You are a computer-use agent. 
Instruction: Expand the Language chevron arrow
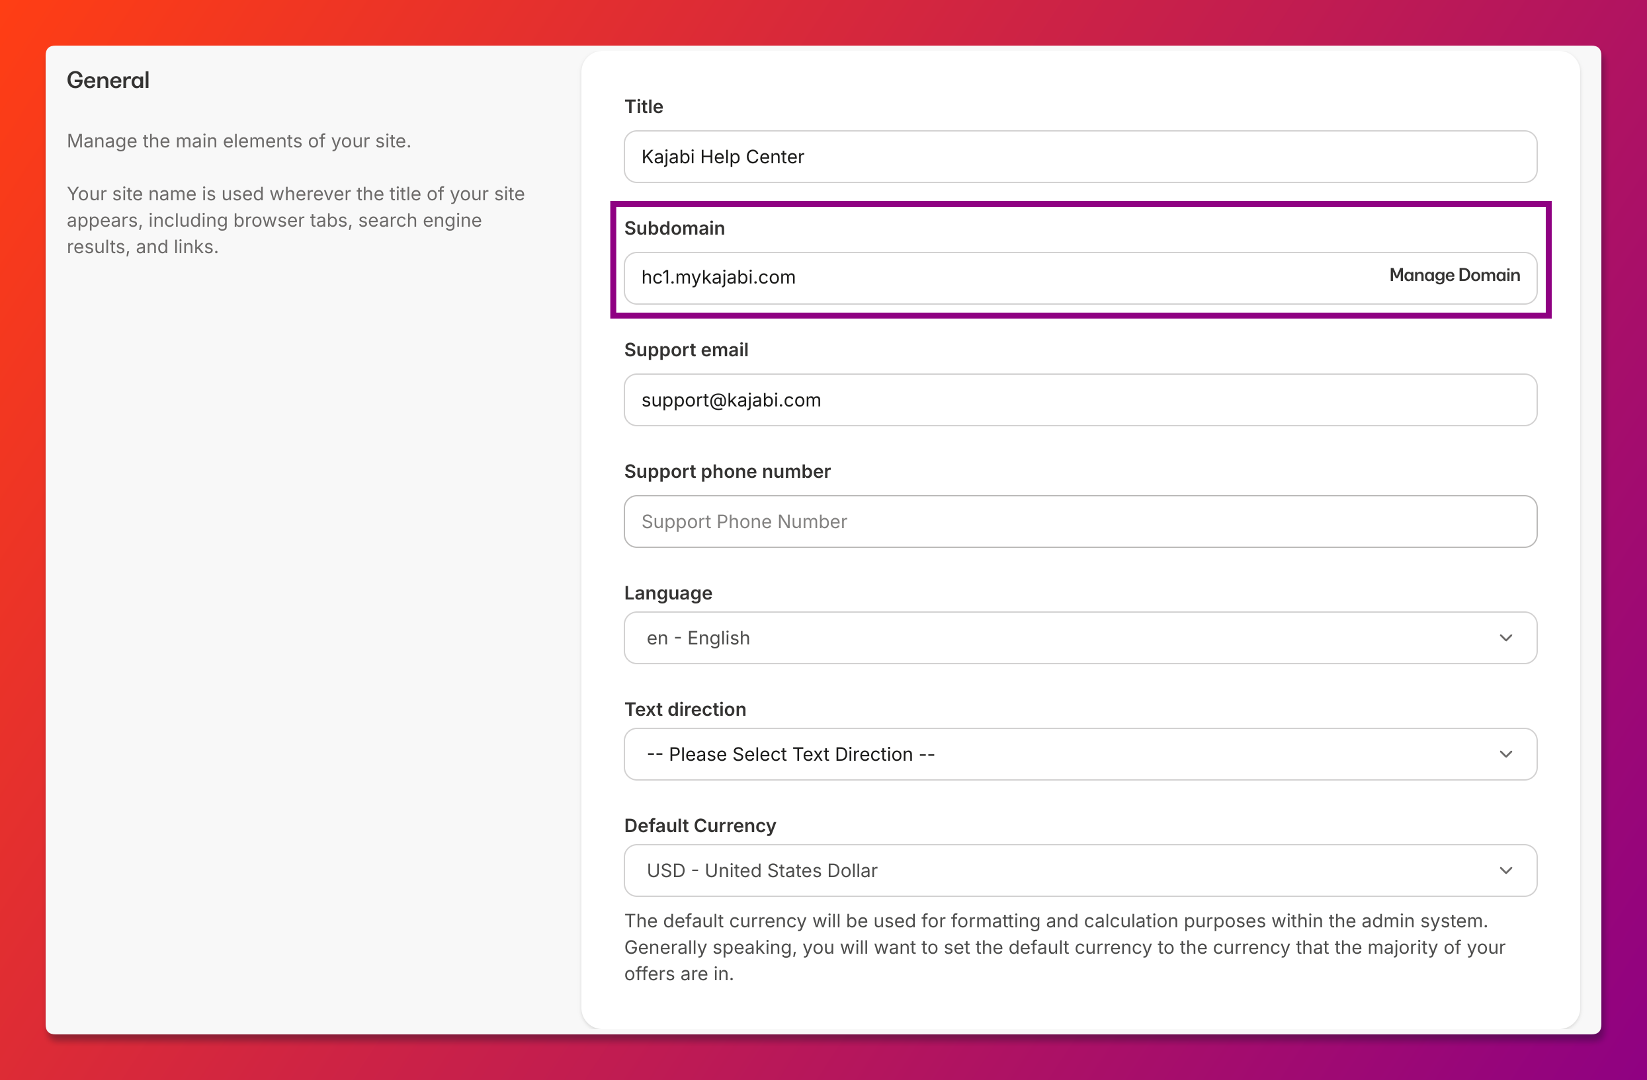point(1506,638)
